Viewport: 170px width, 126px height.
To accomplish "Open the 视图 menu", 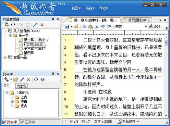I will pyautogui.click(x=76, y=8).
